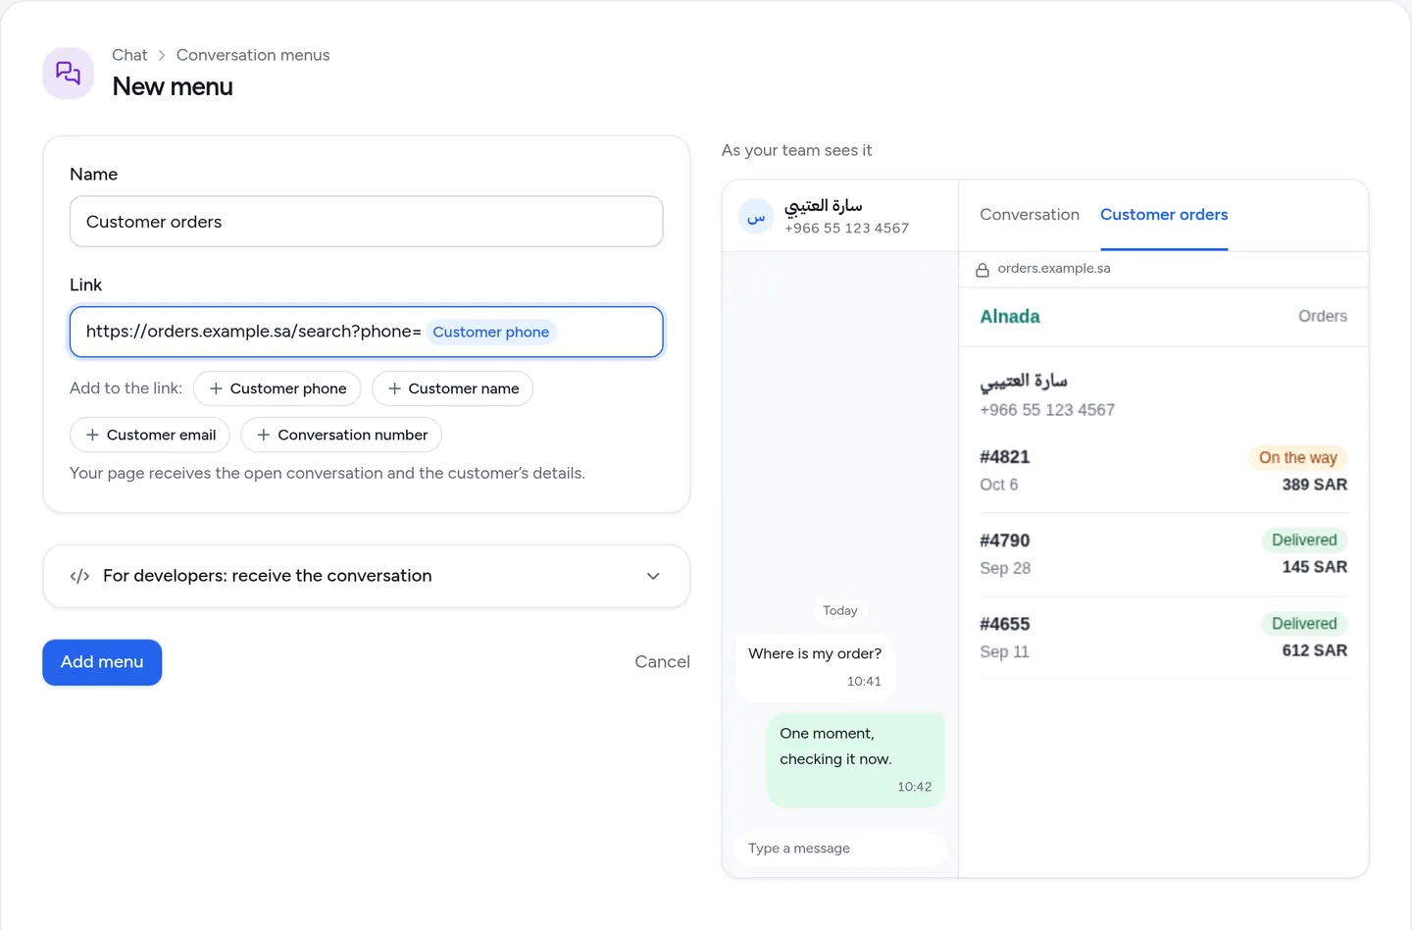Click the Orders link in Alnada header
The height and width of the screenshot is (930, 1412).
coord(1323,316)
